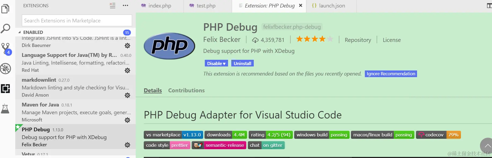Click the large PHP logo icon
492x158 pixels.
(x=169, y=46)
